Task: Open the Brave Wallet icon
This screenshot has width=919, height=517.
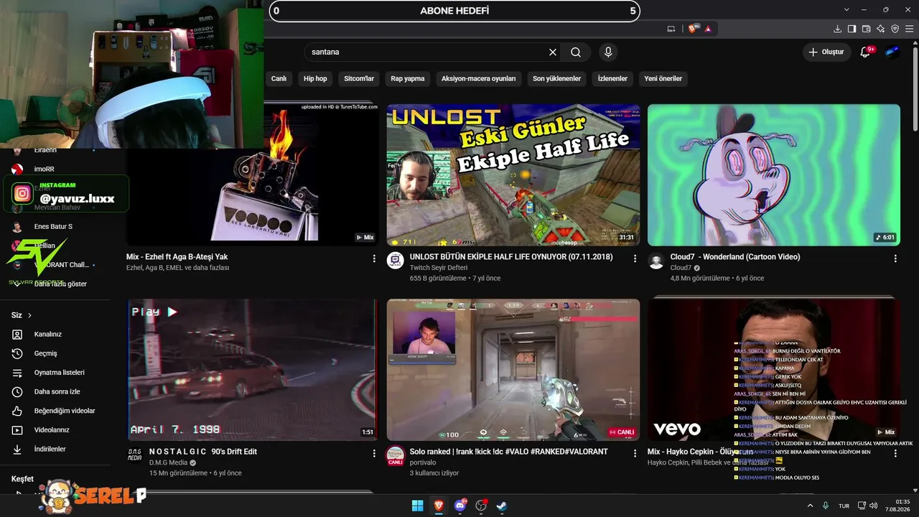Action: click(x=866, y=29)
